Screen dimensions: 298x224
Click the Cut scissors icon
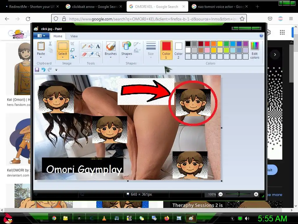click(x=50, y=44)
